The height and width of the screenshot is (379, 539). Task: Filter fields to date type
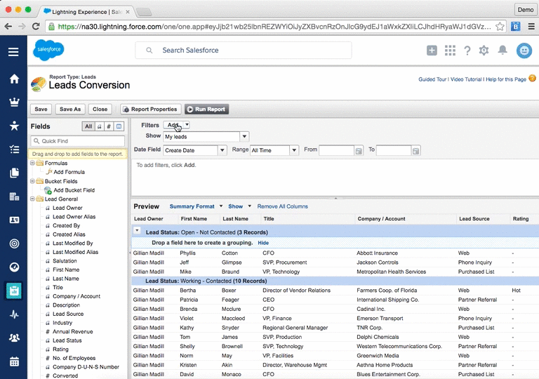(119, 126)
